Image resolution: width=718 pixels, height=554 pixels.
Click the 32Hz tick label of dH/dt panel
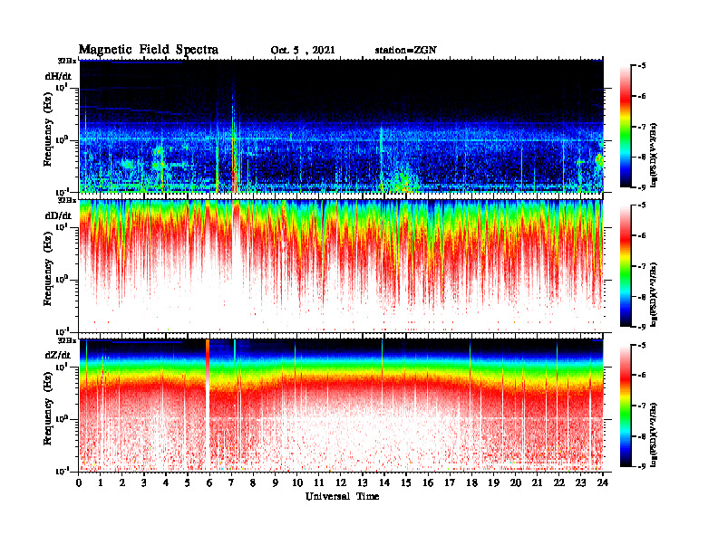[67, 61]
